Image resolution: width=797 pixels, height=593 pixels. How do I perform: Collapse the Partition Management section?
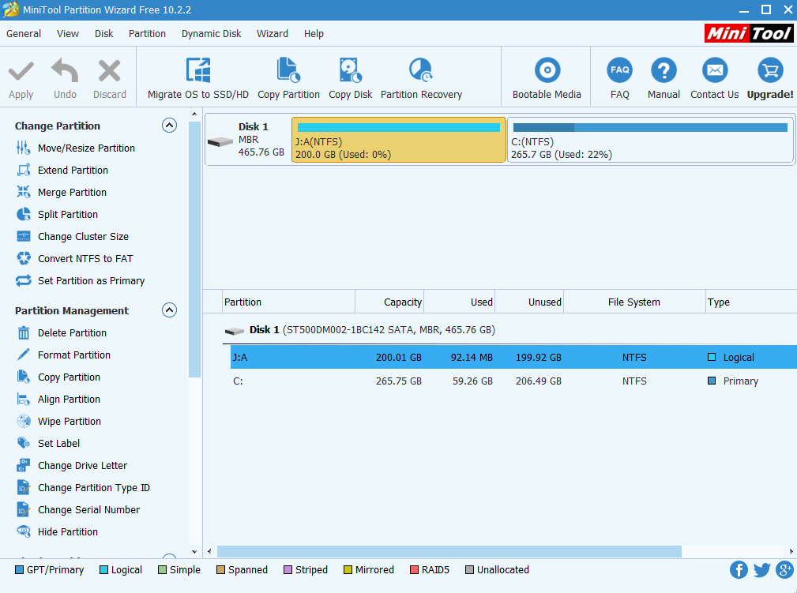coord(169,310)
